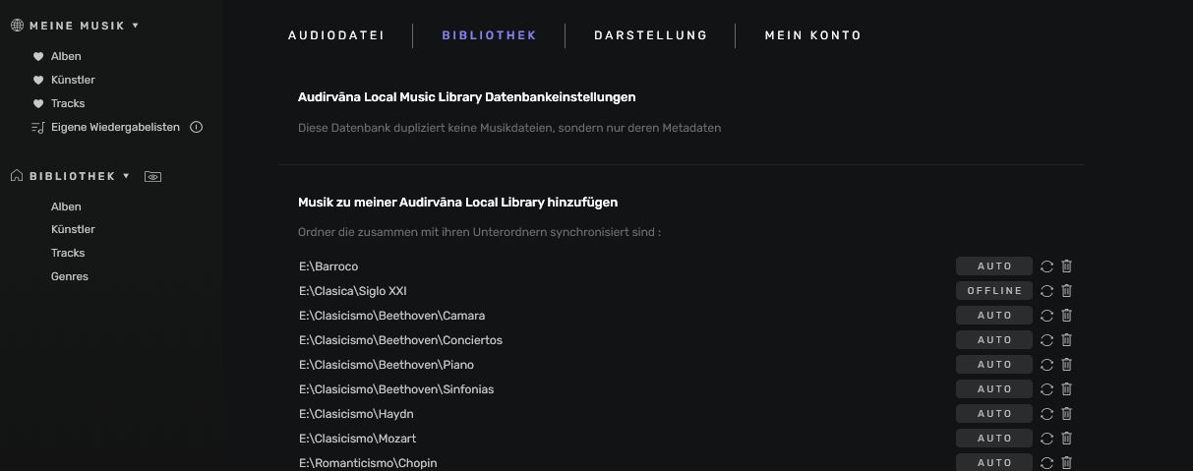The height and width of the screenshot is (471, 1193).
Task: Click the playlist icon beside Eigene Wiedergabelisten
Action: pyautogui.click(x=38, y=127)
